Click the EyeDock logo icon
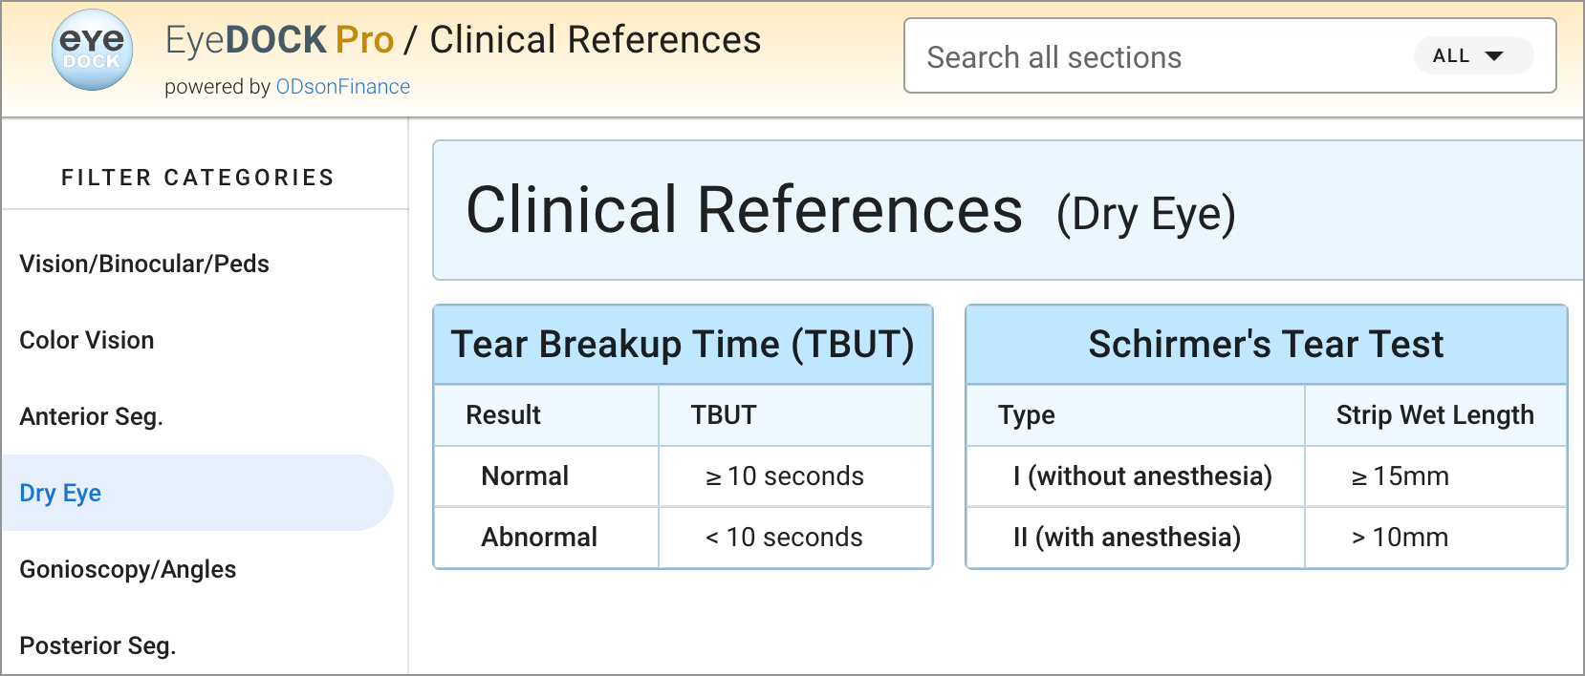The image size is (1585, 676). [92, 51]
